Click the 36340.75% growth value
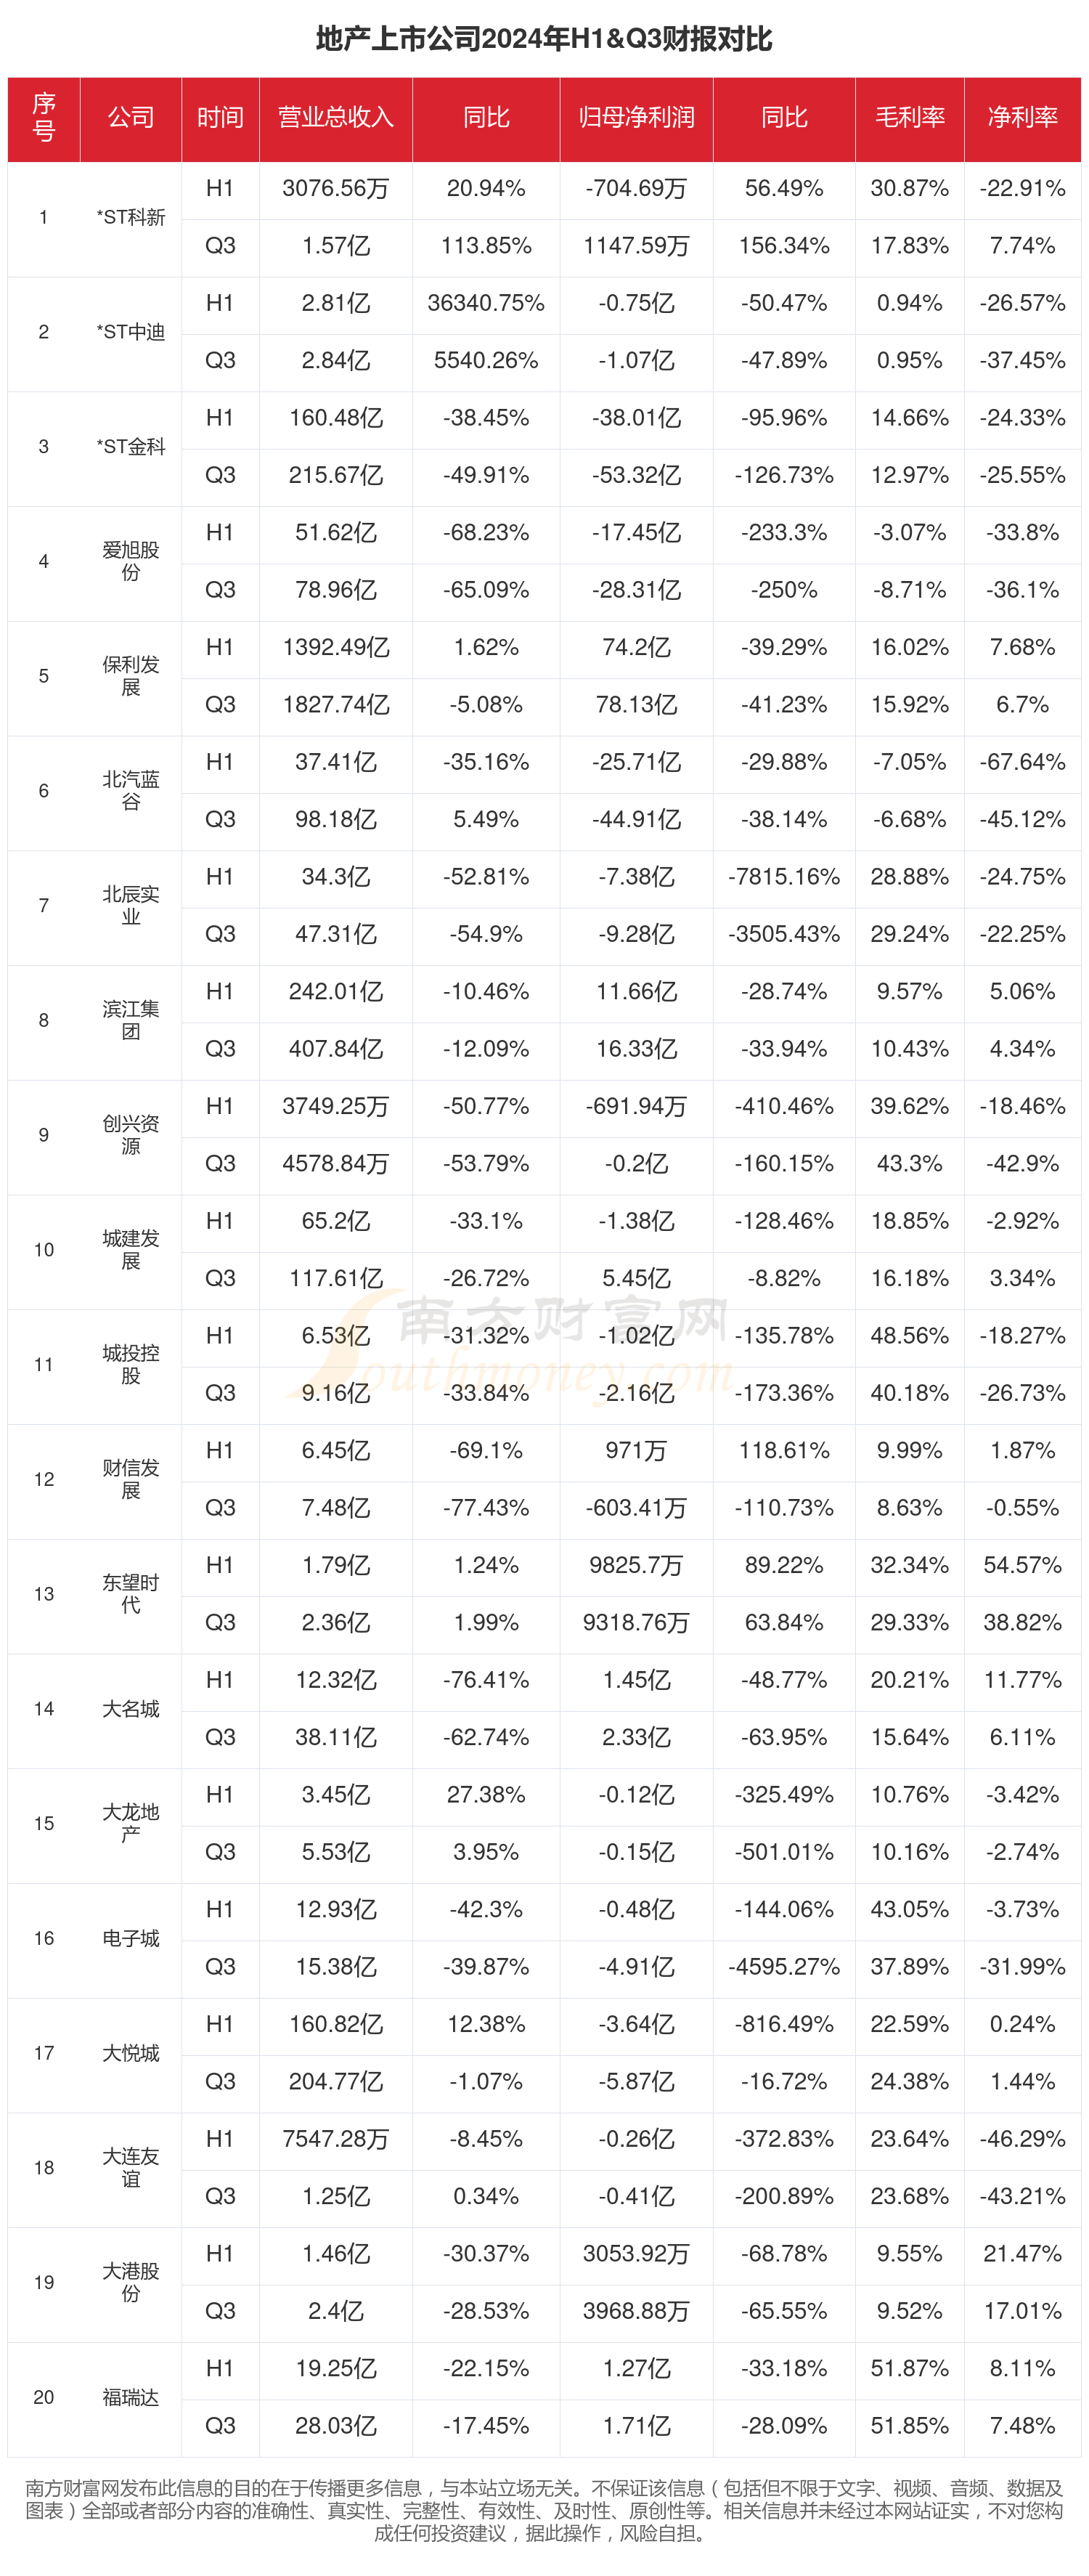1089x2576 pixels. coord(486,303)
